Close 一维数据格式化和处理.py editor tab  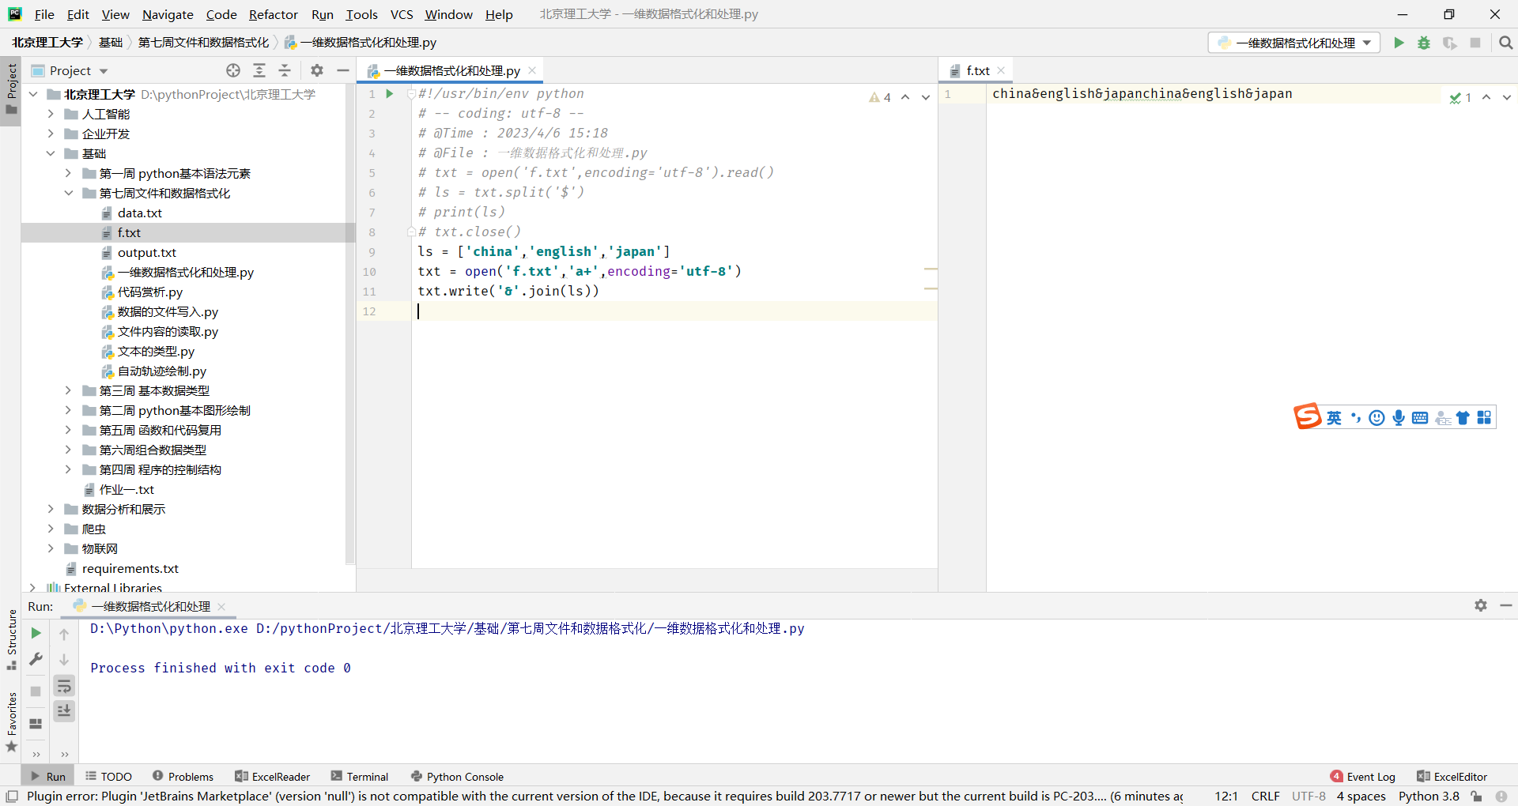point(532,70)
